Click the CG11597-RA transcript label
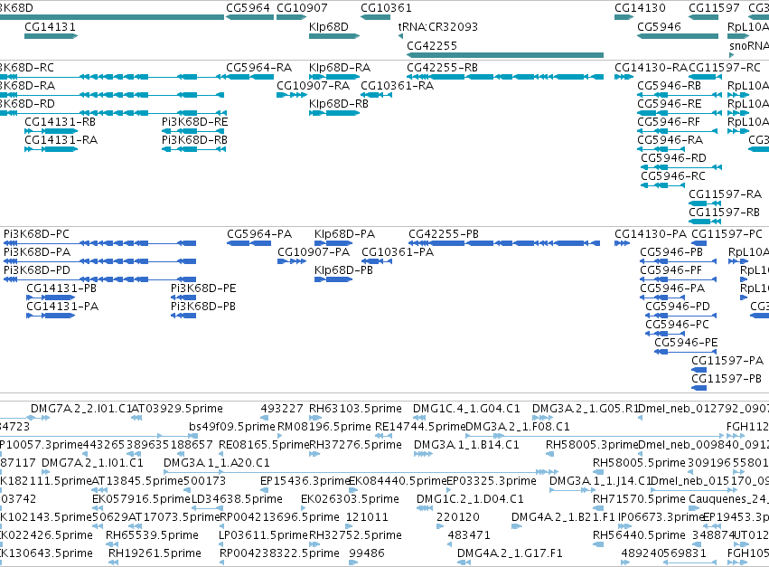The width and height of the screenshot is (769, 567). pyautogui.click(x=725, y=194)
